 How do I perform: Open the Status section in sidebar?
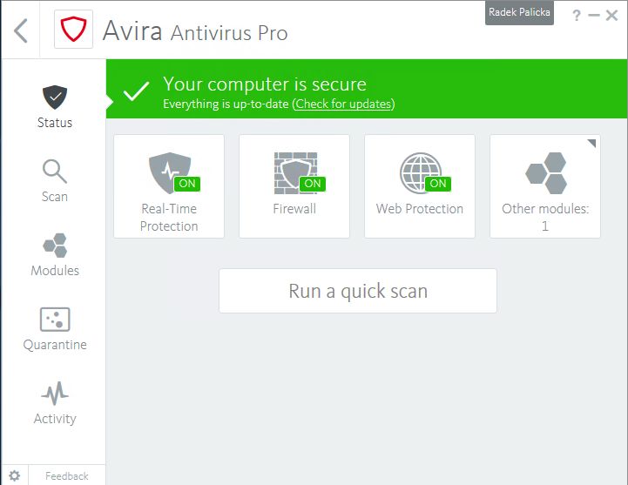tap(55, 106)
